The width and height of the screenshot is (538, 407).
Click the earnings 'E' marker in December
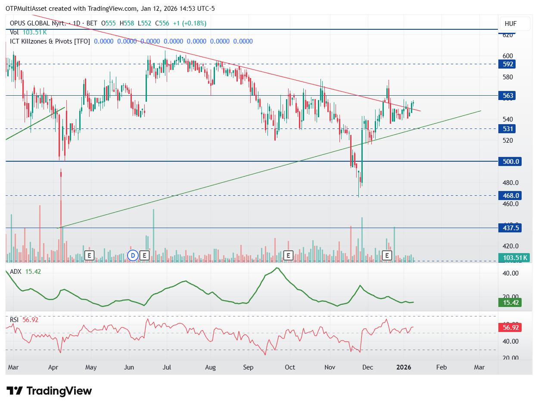tap(387, 255)
